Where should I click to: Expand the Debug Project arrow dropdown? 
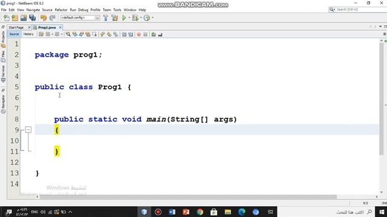tap(141, 17)
